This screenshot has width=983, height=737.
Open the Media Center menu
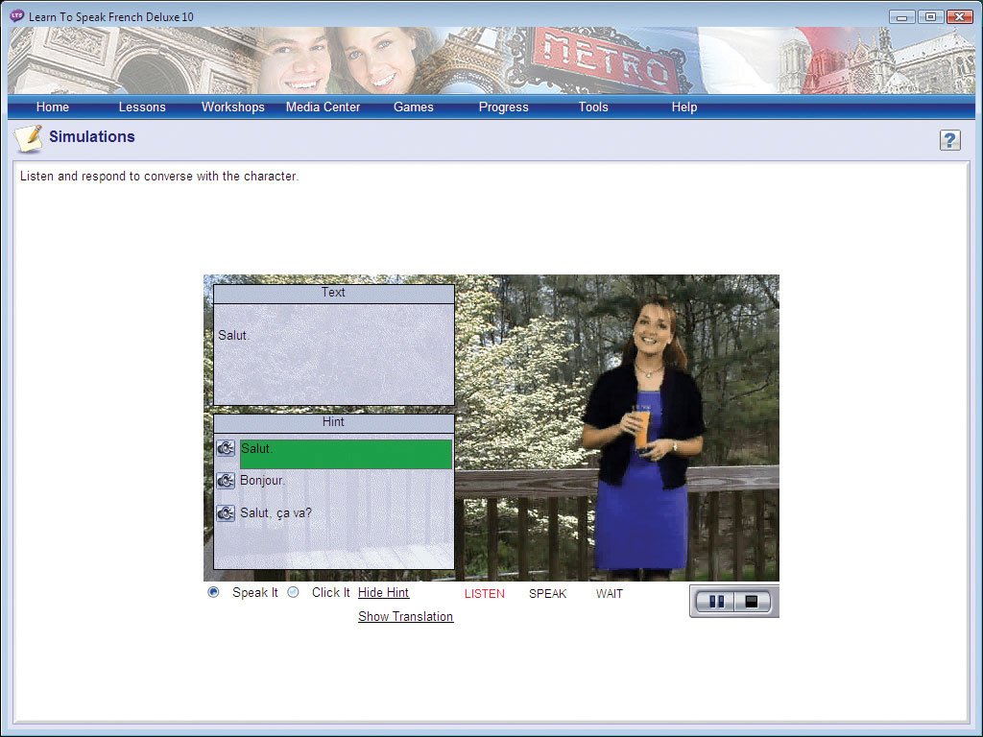pos(323,107)
